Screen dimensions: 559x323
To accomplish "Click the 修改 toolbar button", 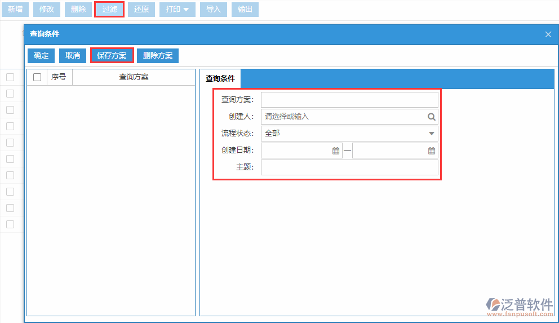I will 47,9.
